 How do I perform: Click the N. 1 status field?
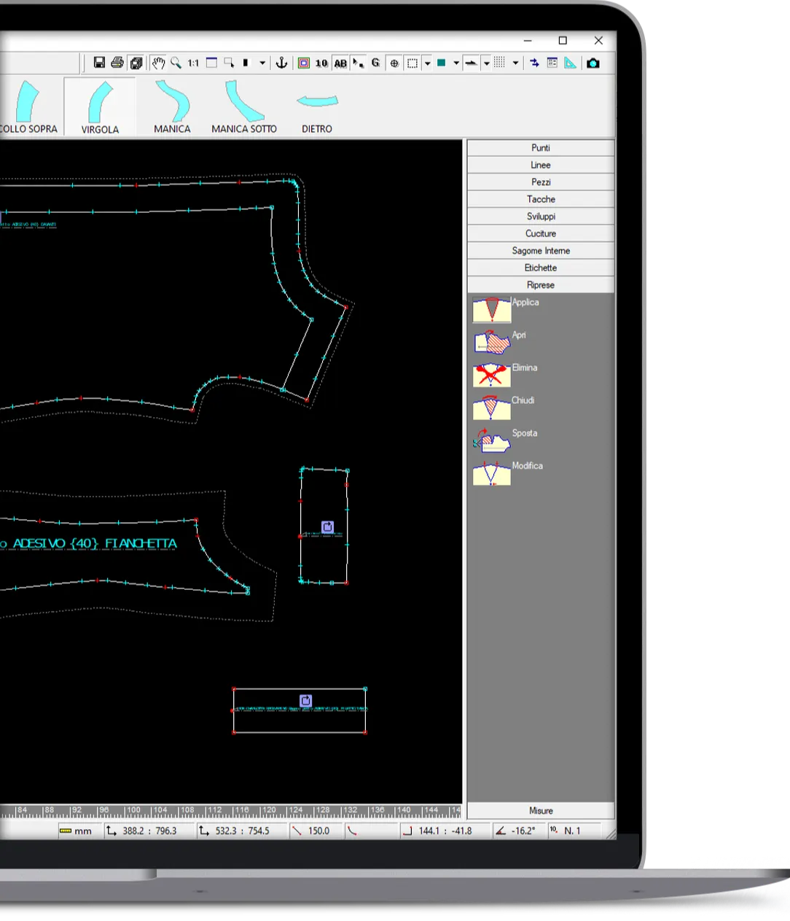point(574,831)
